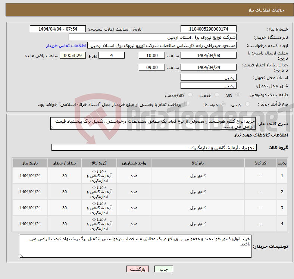Toggle the Islamic treasury payment checkbox
Screen dimensions: 294x279
click(187, 104)
